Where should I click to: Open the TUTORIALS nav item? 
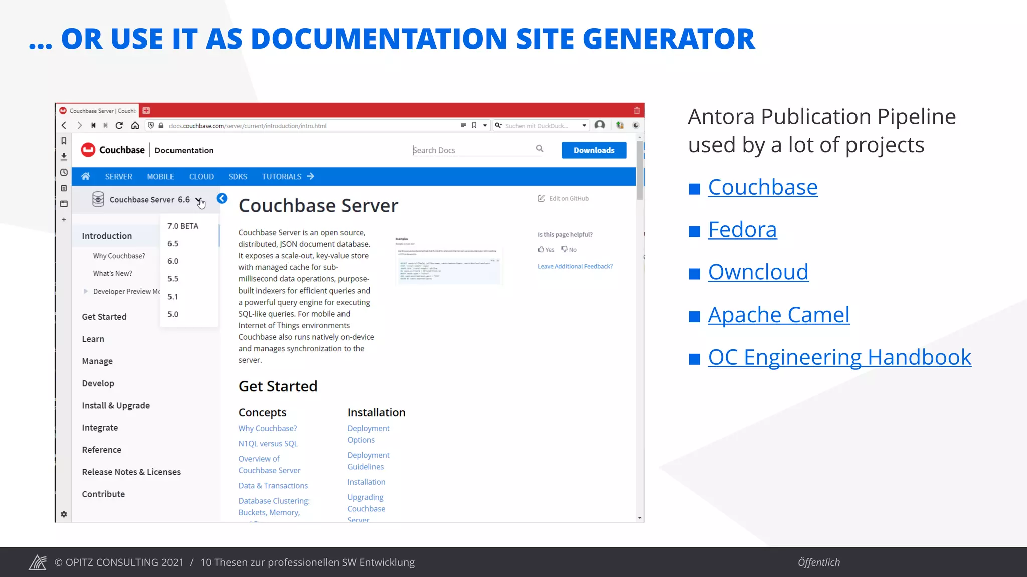288,176
